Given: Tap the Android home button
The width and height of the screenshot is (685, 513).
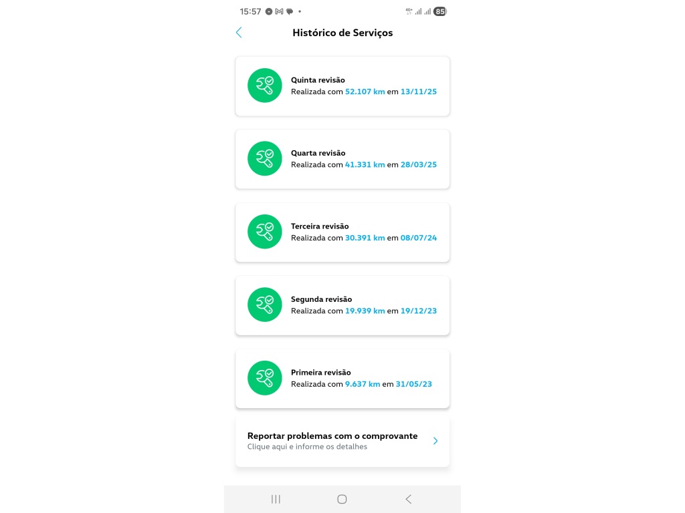Looking at the screenshot, I should (342, 499).
